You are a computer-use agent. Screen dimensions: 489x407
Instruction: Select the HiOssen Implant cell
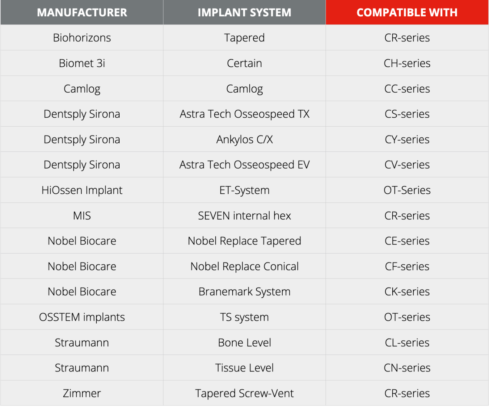click(x=82, y=190)
